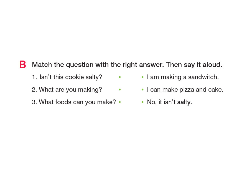Click question 'What are you making?'

[70, 89]
